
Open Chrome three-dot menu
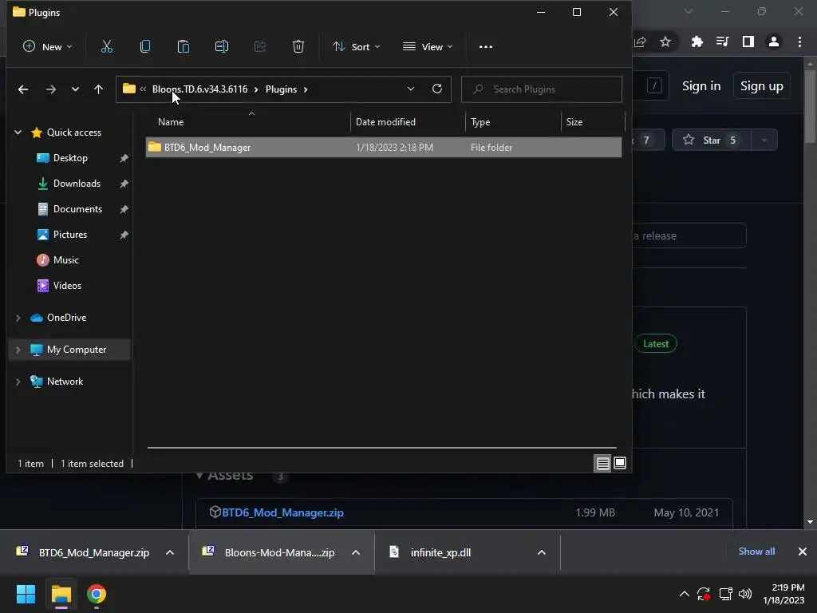(x=799, y=42)
